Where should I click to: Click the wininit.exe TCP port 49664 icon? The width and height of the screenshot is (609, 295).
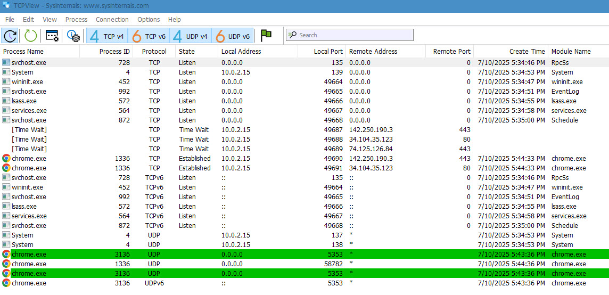tap(6, 82)
